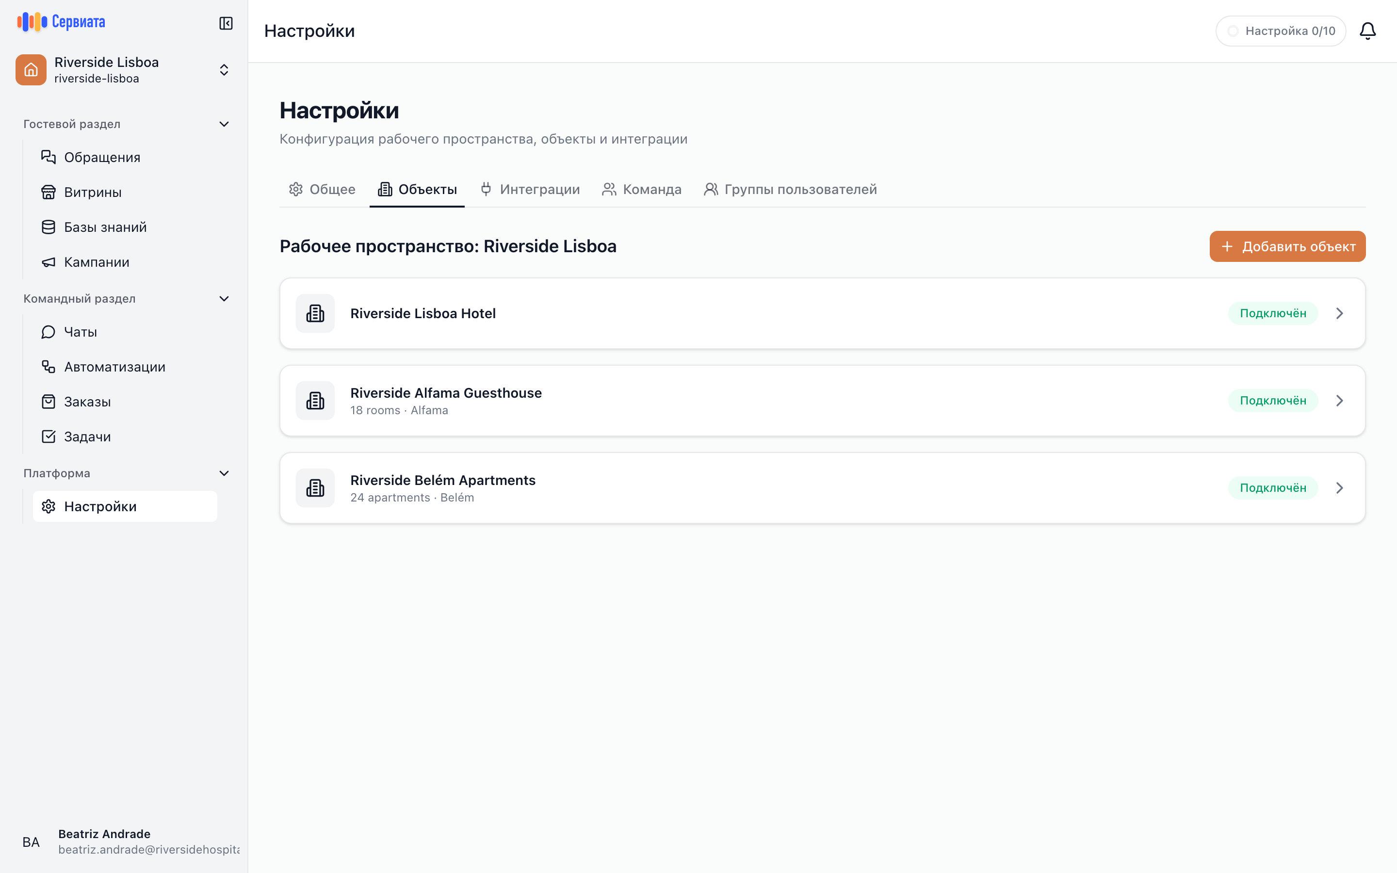Click the Beatriz Andrade profile name
Image resolution: width=1397 pixels, height=873 pixels.
(x=104, y=834)
